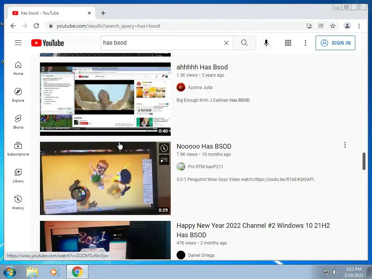Screen dimensions: 372x279
Task: Open History in the sidebar
Action: (18, 202)
